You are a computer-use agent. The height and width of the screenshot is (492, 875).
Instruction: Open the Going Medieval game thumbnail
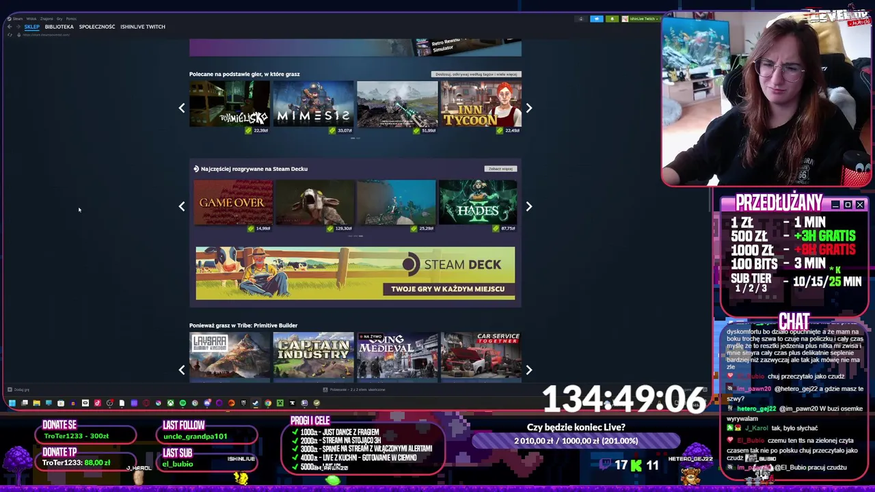[397, 355]
